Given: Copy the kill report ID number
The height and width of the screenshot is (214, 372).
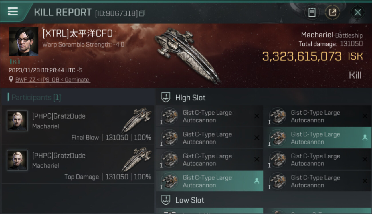Looking at the screenshot, I should coord(142,13).
